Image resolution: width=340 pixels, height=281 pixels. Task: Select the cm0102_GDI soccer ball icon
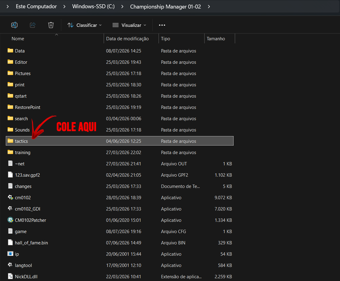click(10, 208)
